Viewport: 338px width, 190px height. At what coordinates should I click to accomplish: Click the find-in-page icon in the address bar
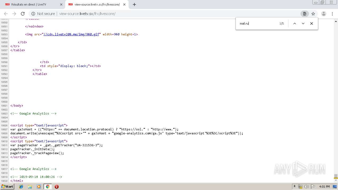click(304, 14)
